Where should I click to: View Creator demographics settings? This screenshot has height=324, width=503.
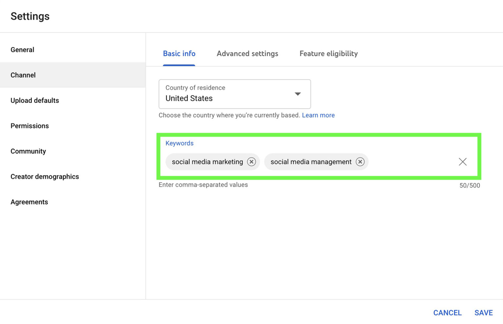coord(45,176)
